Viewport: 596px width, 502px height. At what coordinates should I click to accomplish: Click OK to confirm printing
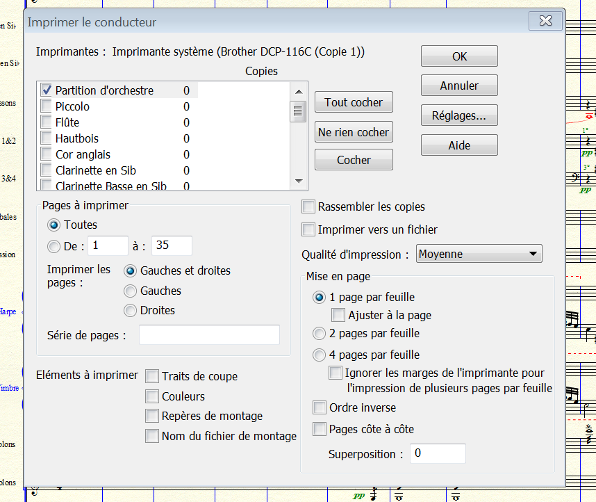coord(459,56)
